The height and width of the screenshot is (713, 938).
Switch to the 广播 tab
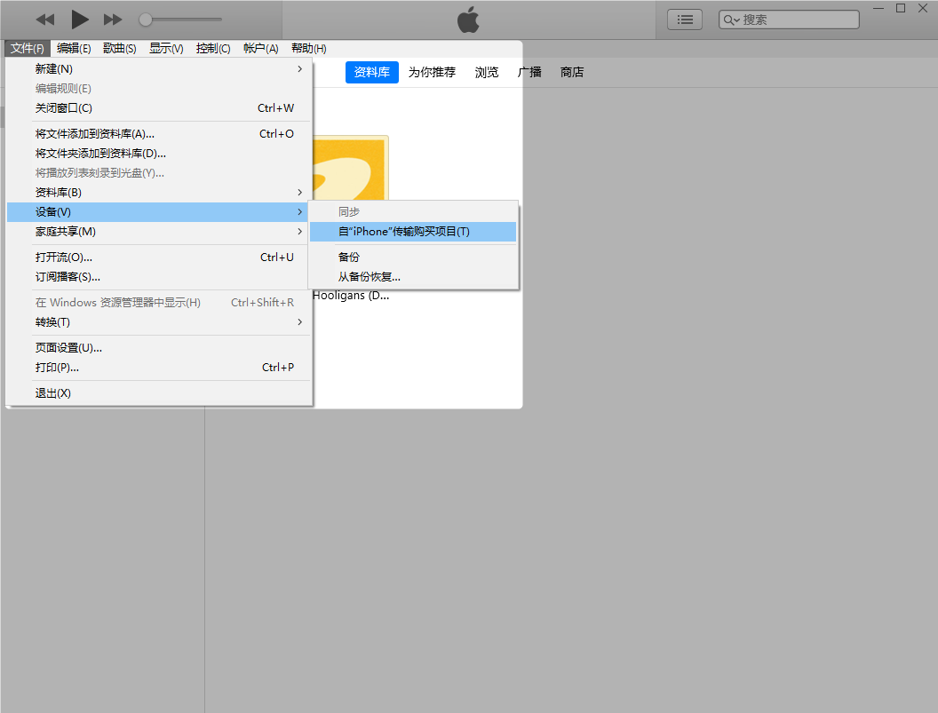[529, 73]
